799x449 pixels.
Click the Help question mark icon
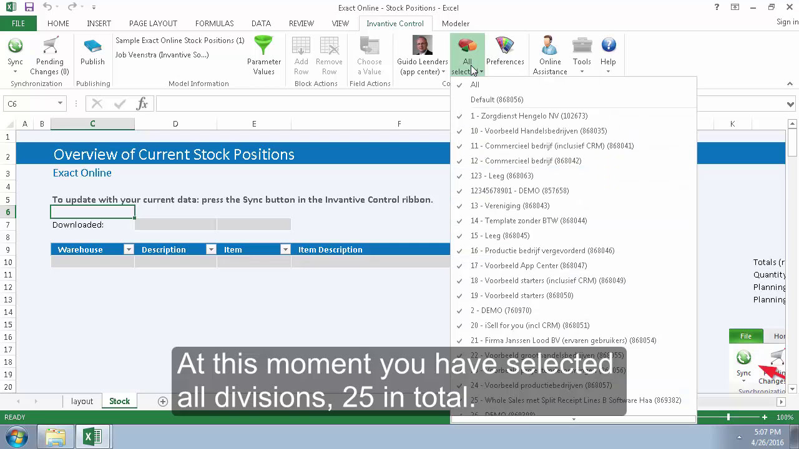[x=608, y=46]
